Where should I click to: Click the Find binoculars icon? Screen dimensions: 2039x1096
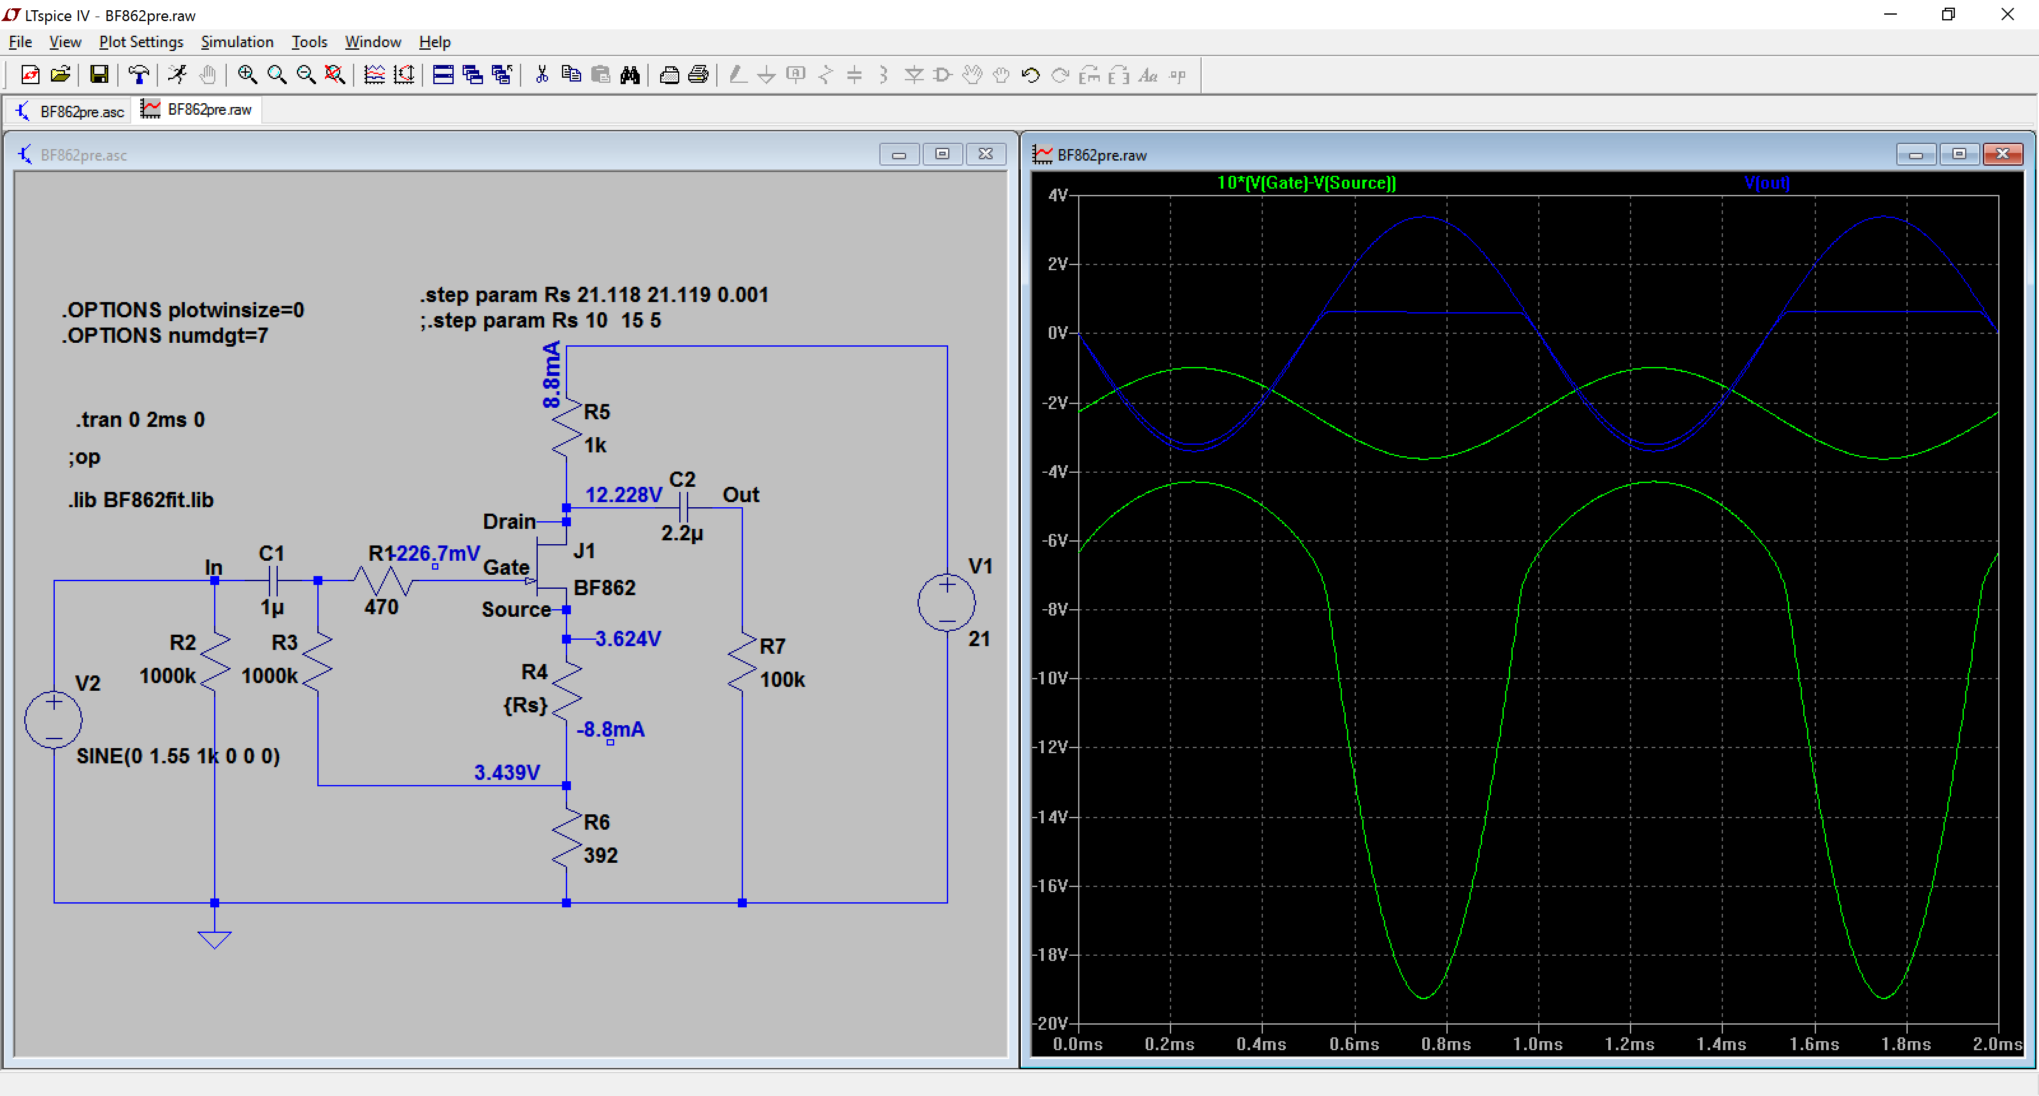[x=630, y=75]
